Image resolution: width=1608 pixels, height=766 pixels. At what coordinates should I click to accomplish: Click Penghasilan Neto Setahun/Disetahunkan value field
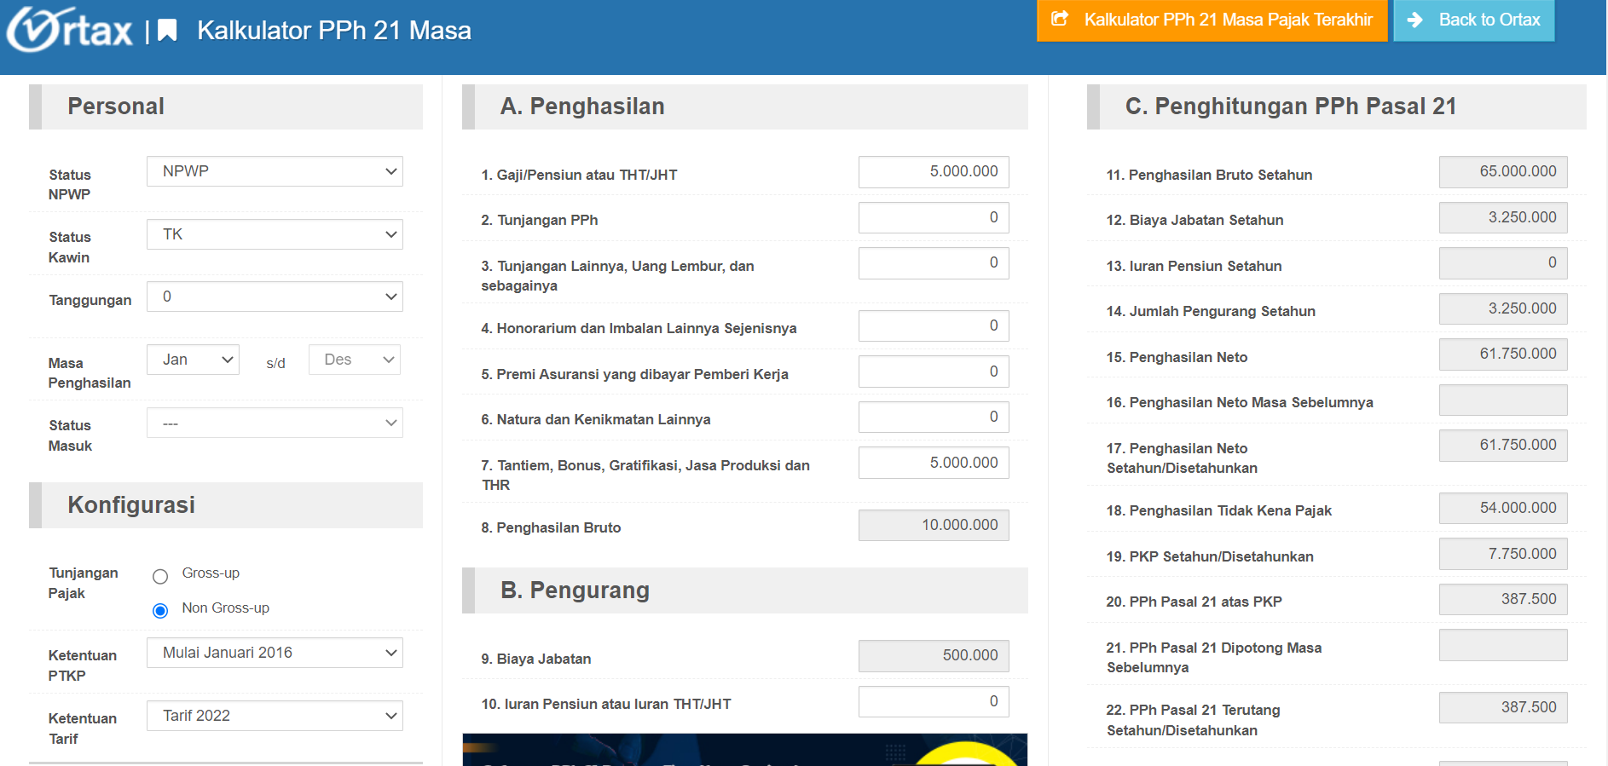click(1503, 446)
